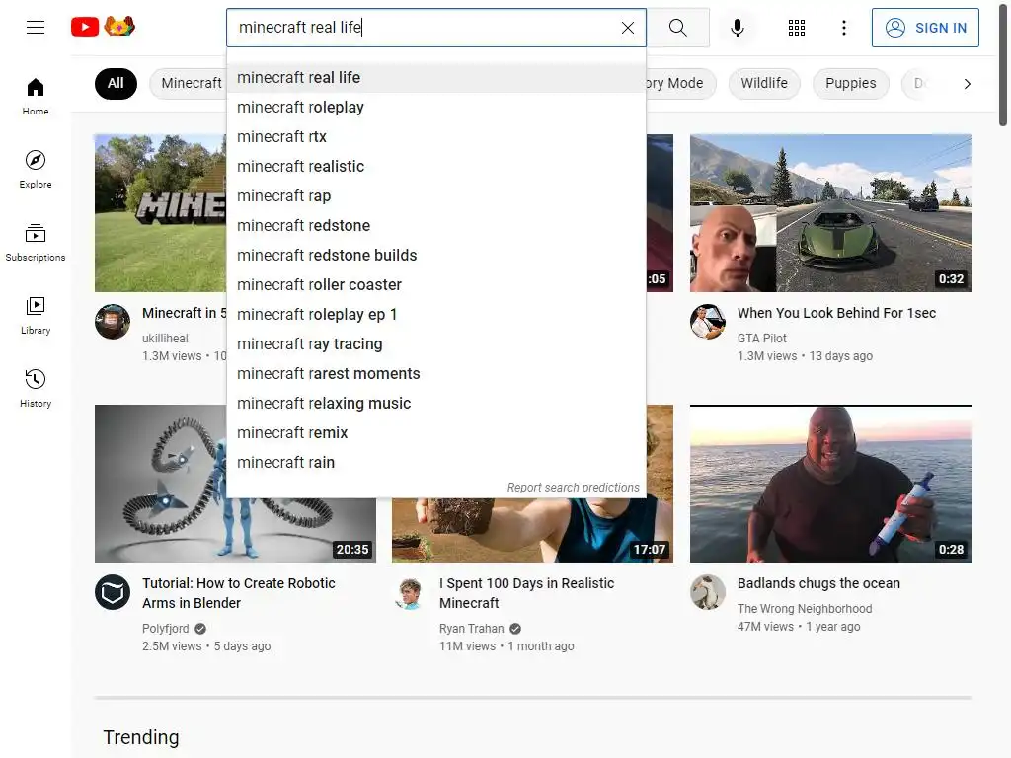Visit the GTA Pilot channel name
The image size is (1011, 758).
(x=762, y=339)
